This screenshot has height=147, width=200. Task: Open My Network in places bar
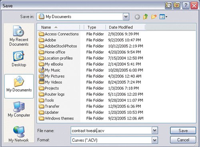click(19, 134)
